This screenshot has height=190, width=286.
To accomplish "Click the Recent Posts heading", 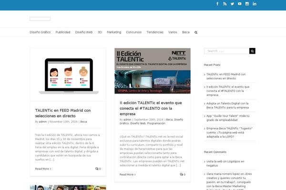I will (212, 65).
